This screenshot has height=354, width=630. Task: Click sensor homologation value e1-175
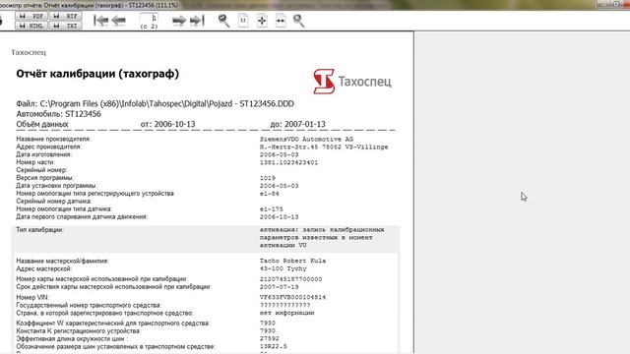[x=272, y=209]
